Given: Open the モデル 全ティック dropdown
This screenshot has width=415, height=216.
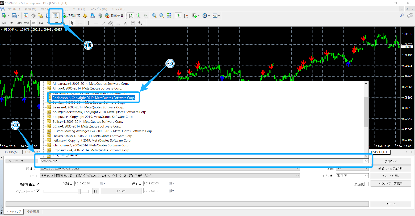Looking at the screenshot, I should [298, 176].
